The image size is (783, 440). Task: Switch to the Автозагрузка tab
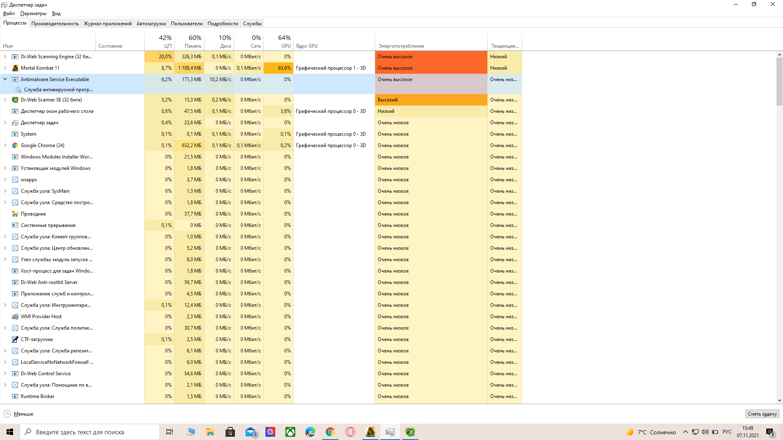[x=151, y=24]
